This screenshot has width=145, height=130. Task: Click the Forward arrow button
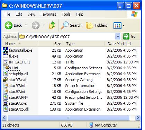tap(36, 25)
